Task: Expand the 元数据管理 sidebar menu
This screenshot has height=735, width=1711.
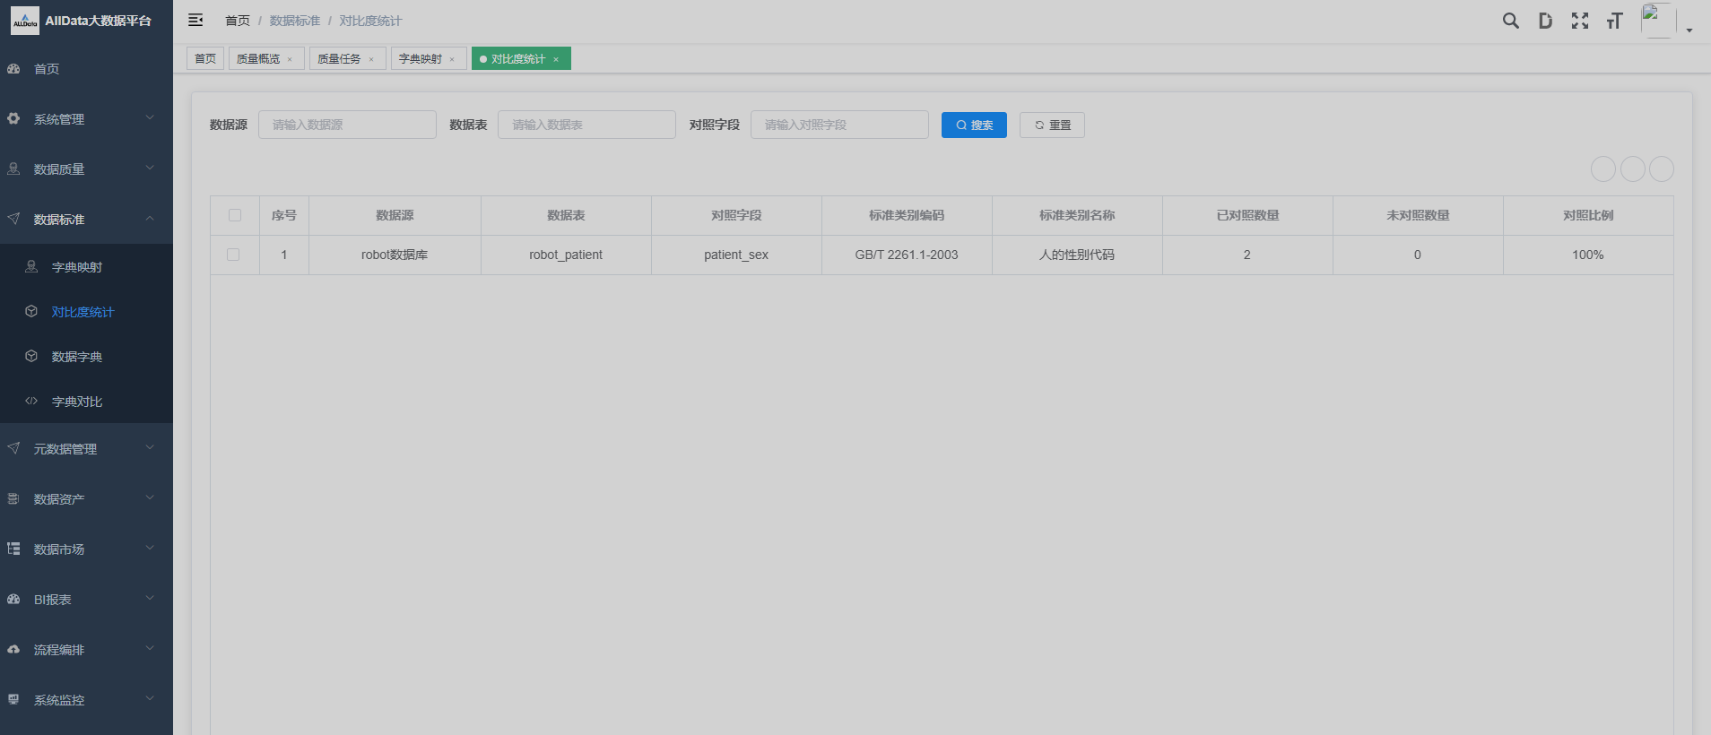Action: [x=86, y=449]
